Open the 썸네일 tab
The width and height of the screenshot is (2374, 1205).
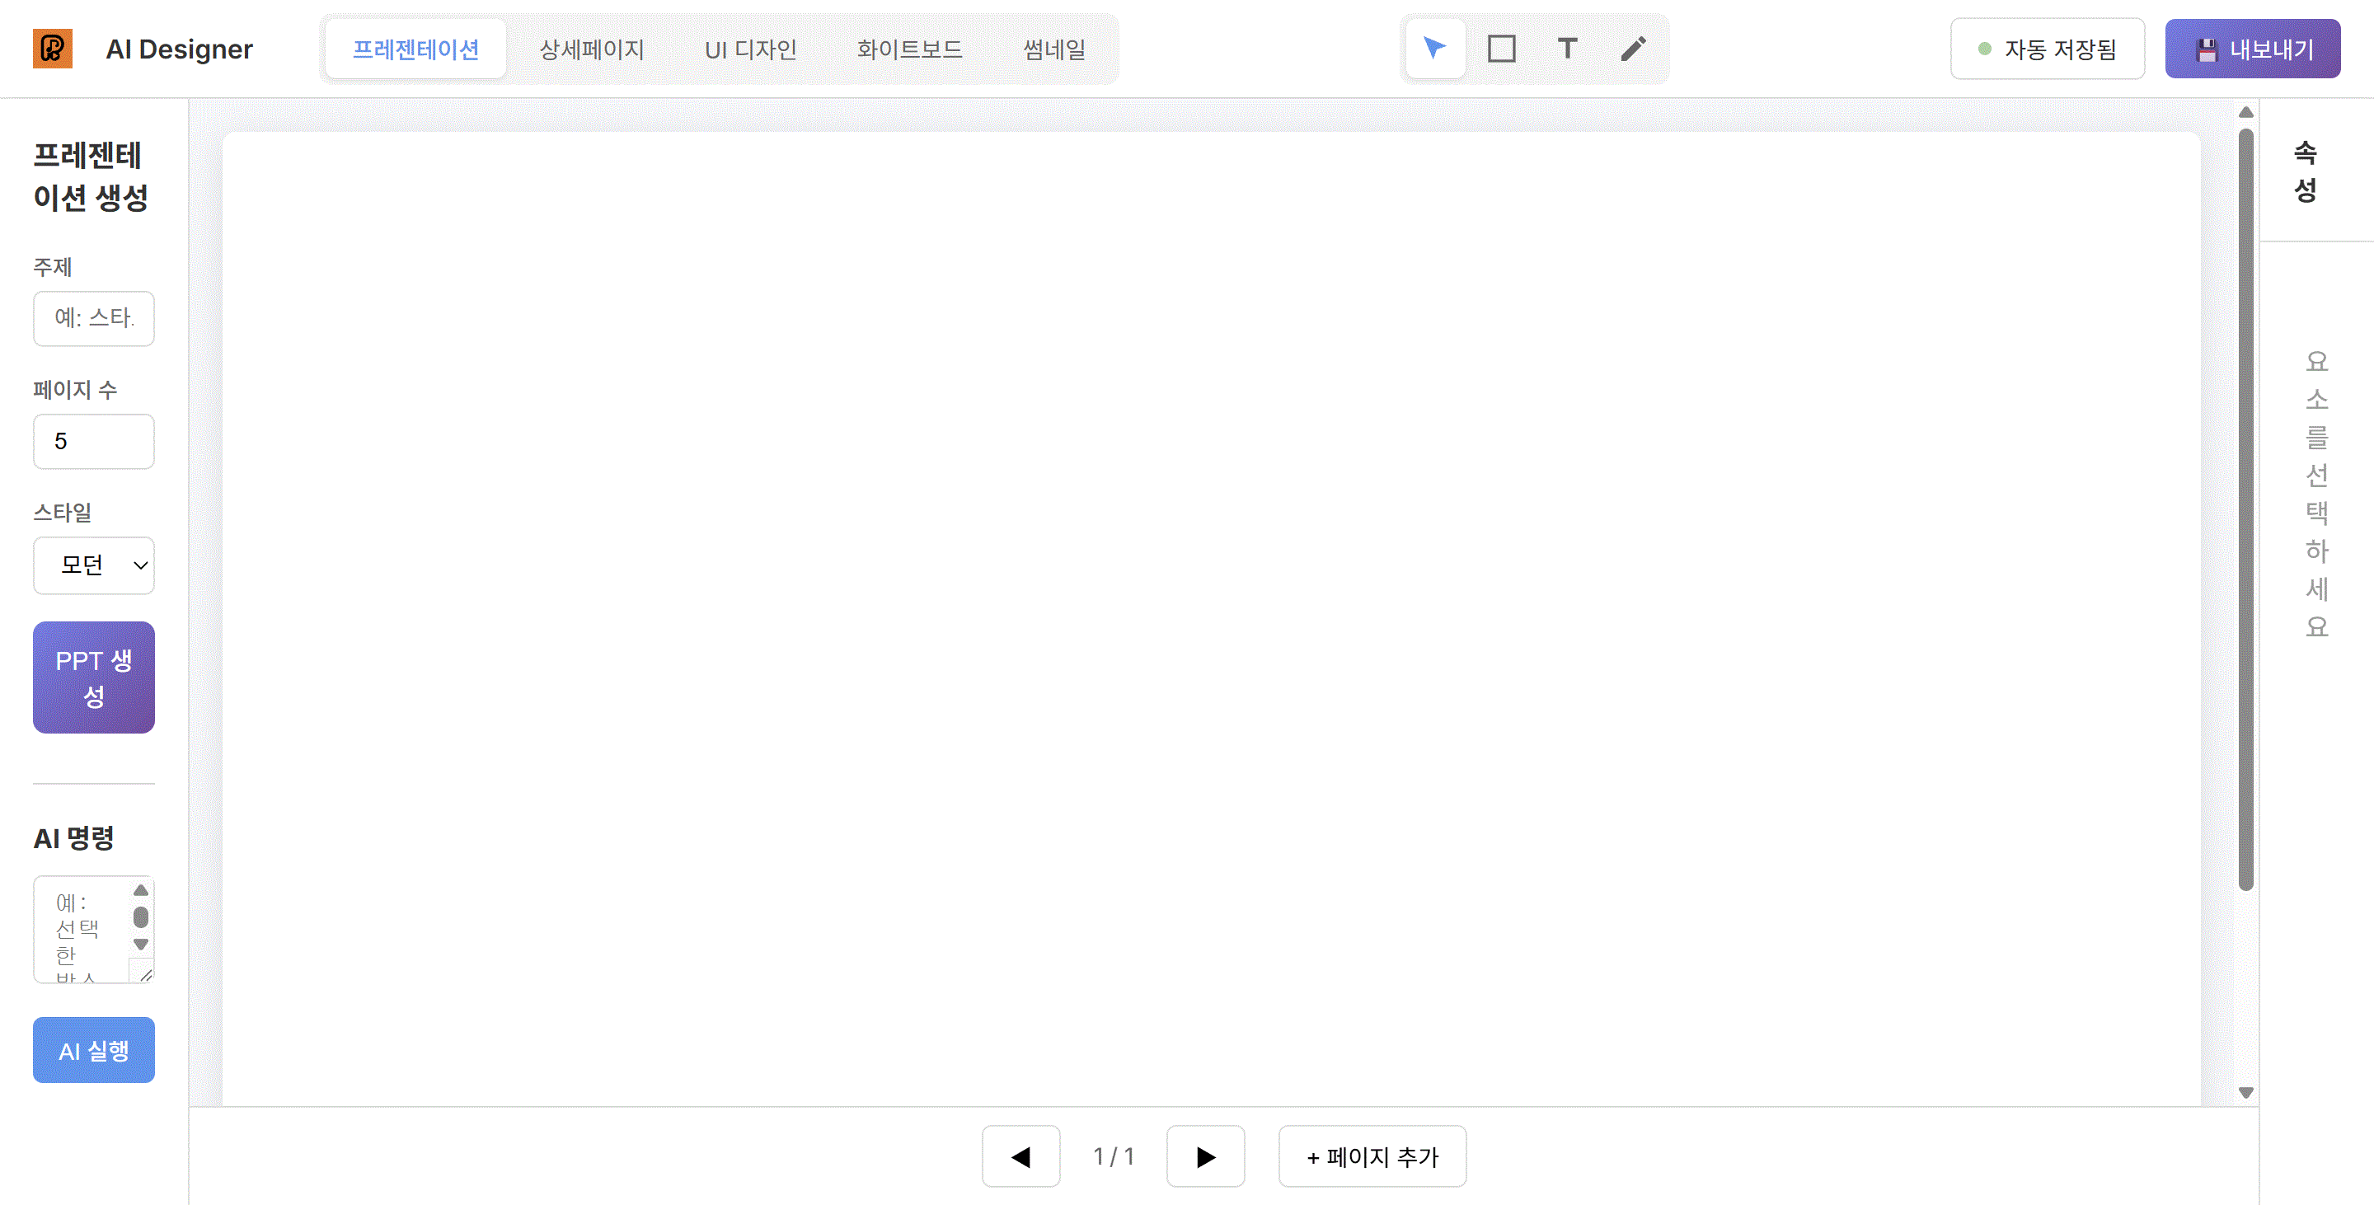click(x=1053, y=49)
